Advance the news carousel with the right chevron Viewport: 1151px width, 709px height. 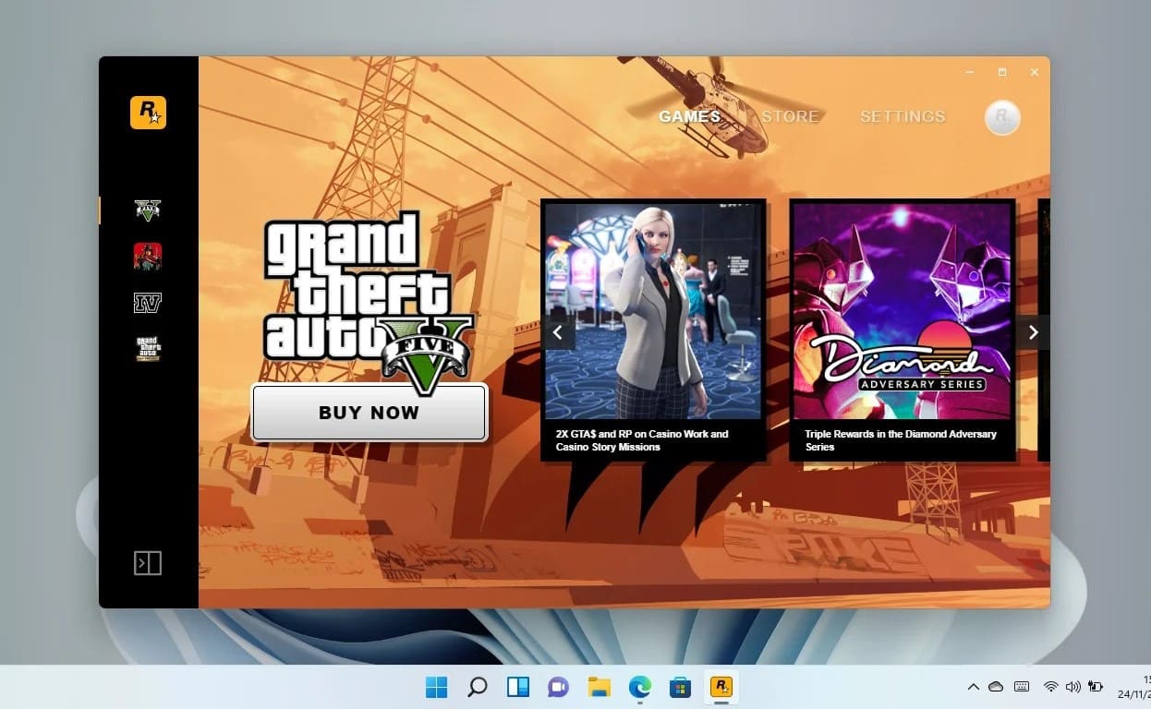click(x=1033, y=332)
